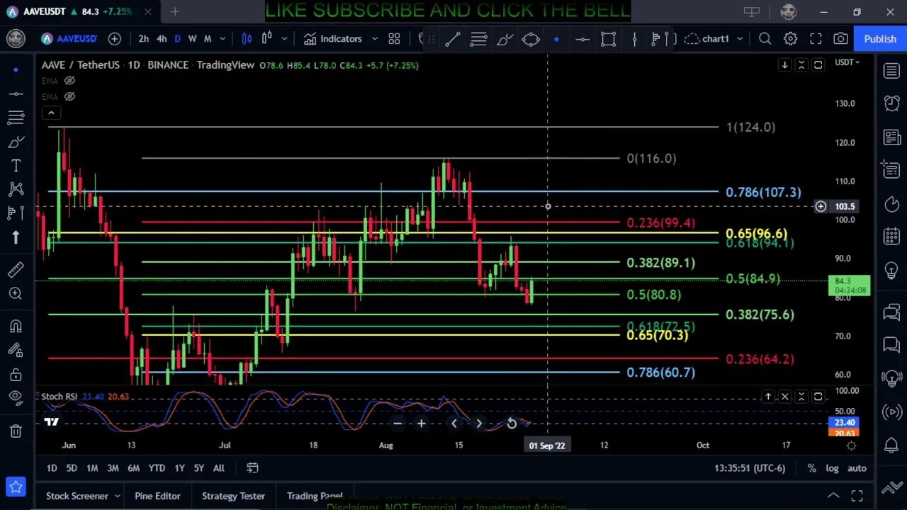This screenshot has width=907, height=510.
Task: Open the Trading Panel tab
Action: coord(315,496)
